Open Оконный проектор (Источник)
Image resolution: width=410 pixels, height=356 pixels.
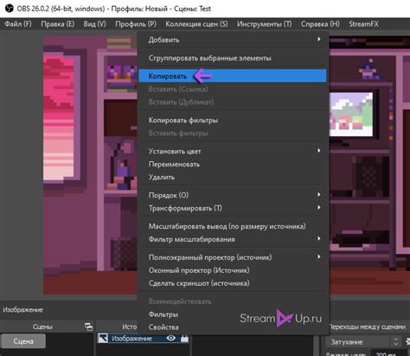[233, 270]
